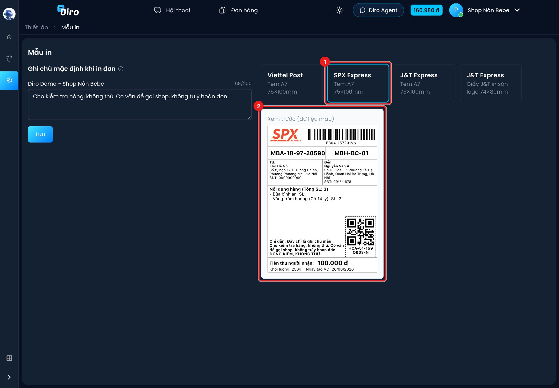This screenshot has width=559, height=388.
Task: Click the Diro logo
Action: tap(68, 11)
